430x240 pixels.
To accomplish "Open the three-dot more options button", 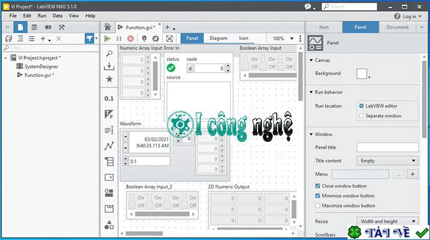I will [300, 39].
